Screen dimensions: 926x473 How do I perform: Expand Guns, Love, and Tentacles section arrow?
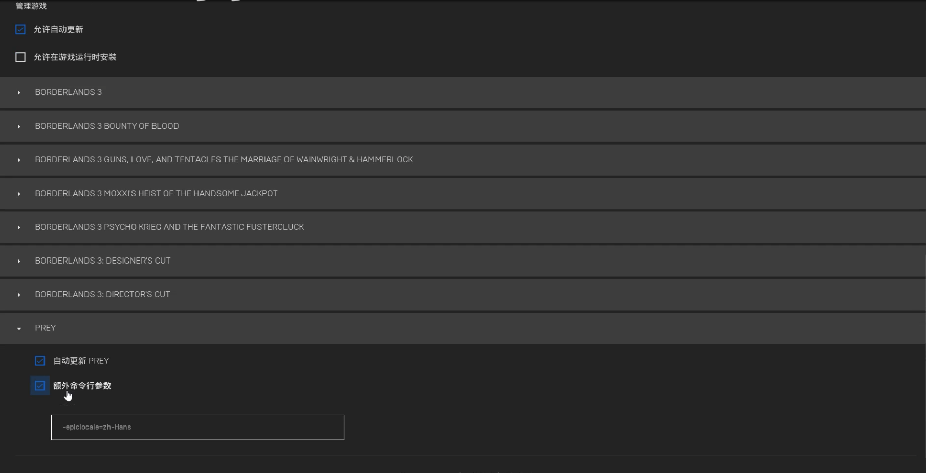point(19,160)
